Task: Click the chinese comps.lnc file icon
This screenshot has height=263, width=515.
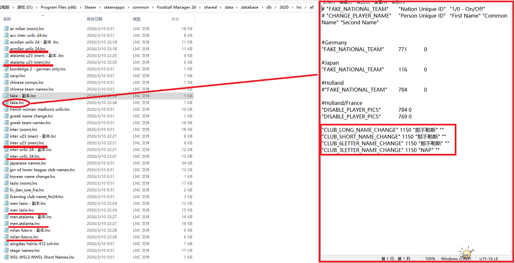Action: [6, 82]
